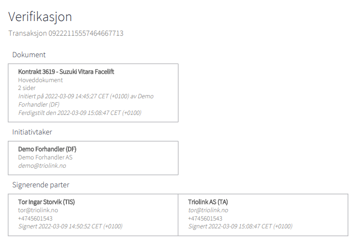Click the email under Triolink AS
This screenshot has width=362, height=244.
coord(208,210)
